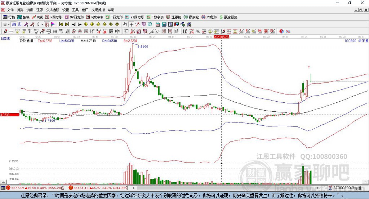Click the Bt=2.6204 value
This screenshot has height=199, width=369.
pos(130,41)
